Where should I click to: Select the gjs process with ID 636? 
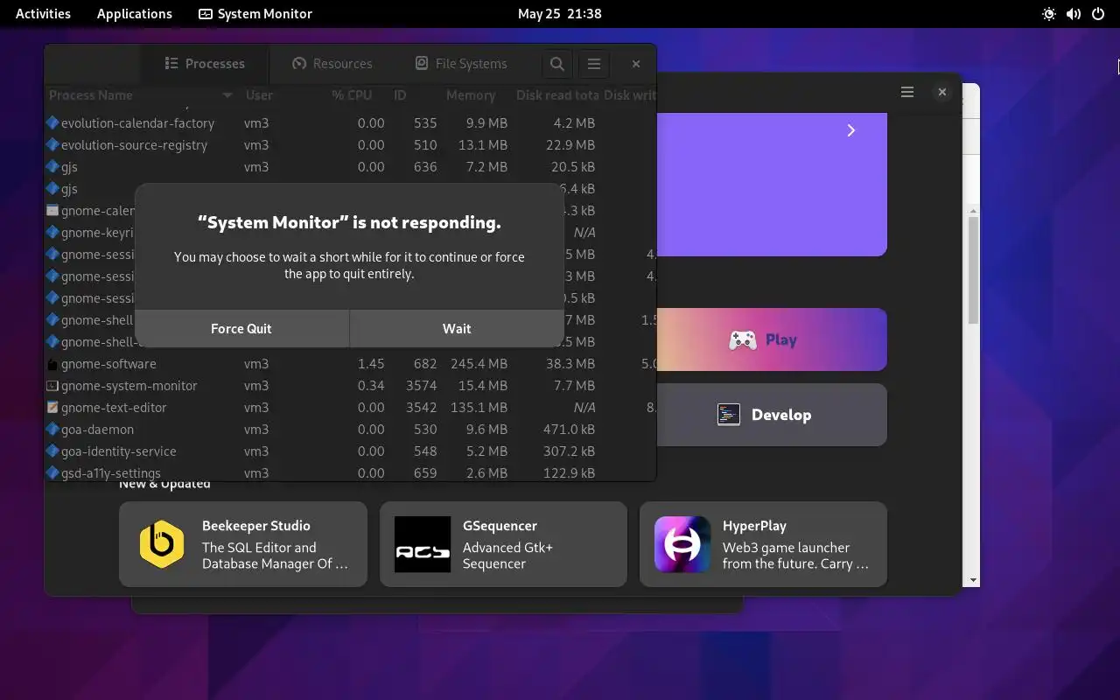(350, 167)
